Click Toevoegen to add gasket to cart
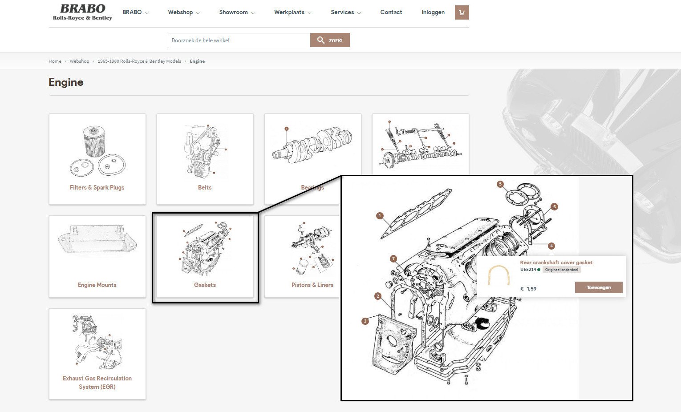Screen dimensions: 681x412 pos(598,287)
